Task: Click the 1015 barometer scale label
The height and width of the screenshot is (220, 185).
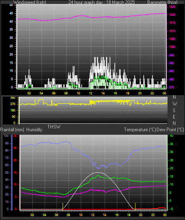Action: coord(172,23)
